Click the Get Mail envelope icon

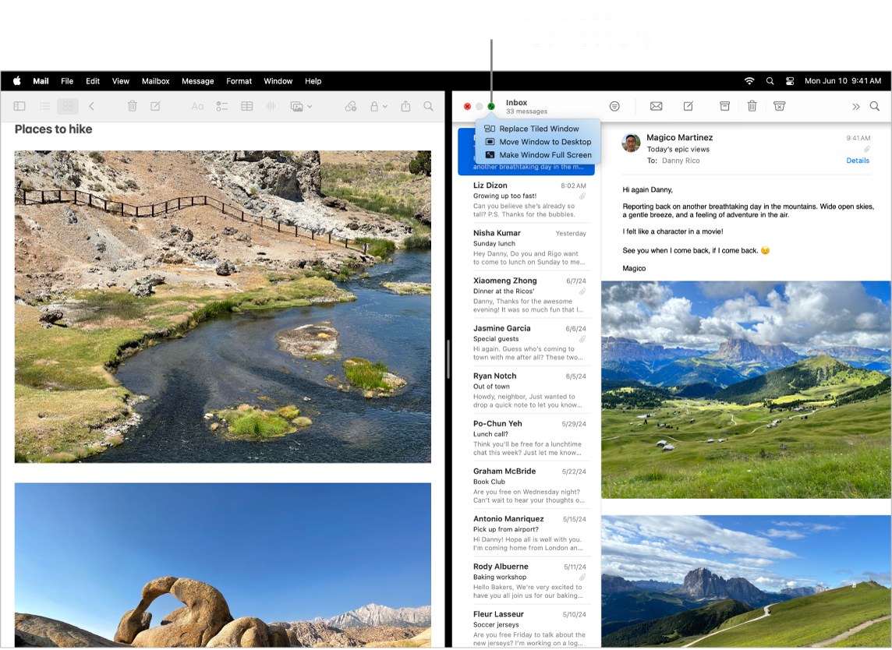[x=656, y=106]
